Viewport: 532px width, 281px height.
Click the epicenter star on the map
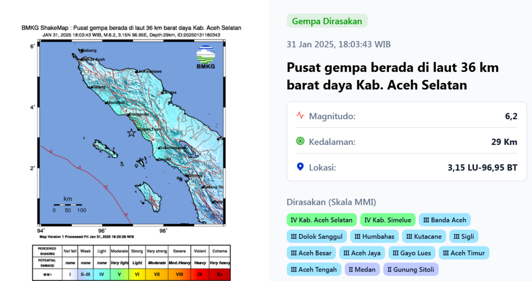coord(131,133)
